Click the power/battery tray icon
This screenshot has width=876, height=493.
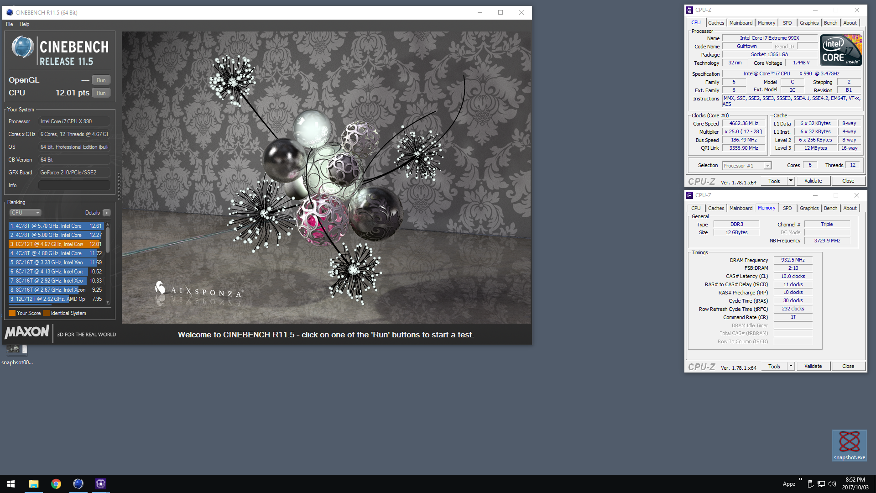(810, 484)
